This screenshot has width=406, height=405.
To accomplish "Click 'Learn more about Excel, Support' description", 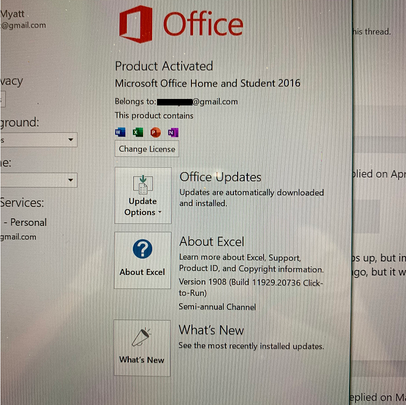I will [251, 264].
